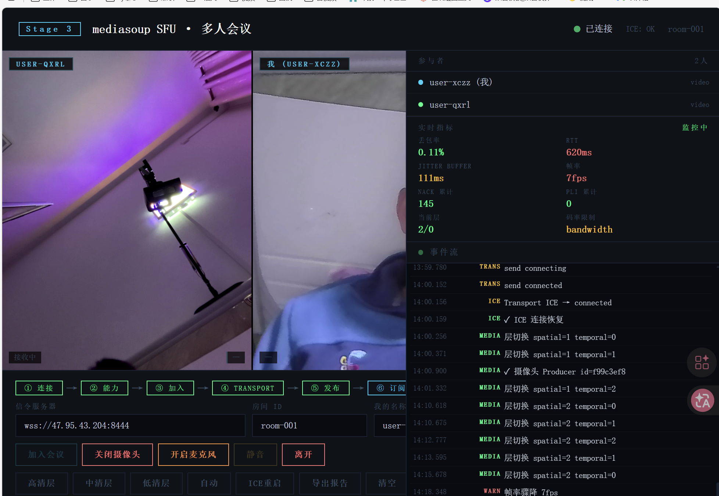This screenshot has width=719, height=496.
Task: Toggle the 静音 mute button
Action: [x=255, y=454]
